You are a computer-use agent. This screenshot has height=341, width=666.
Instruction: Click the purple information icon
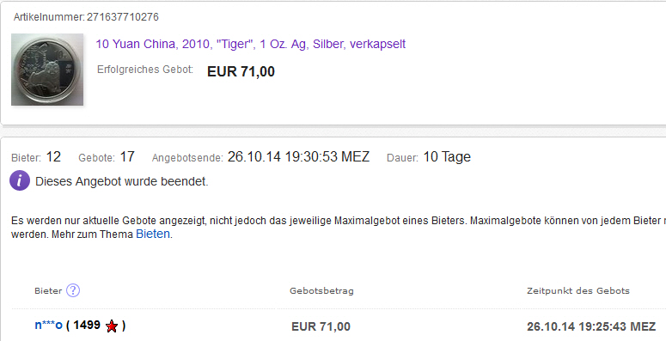[20, 181]
